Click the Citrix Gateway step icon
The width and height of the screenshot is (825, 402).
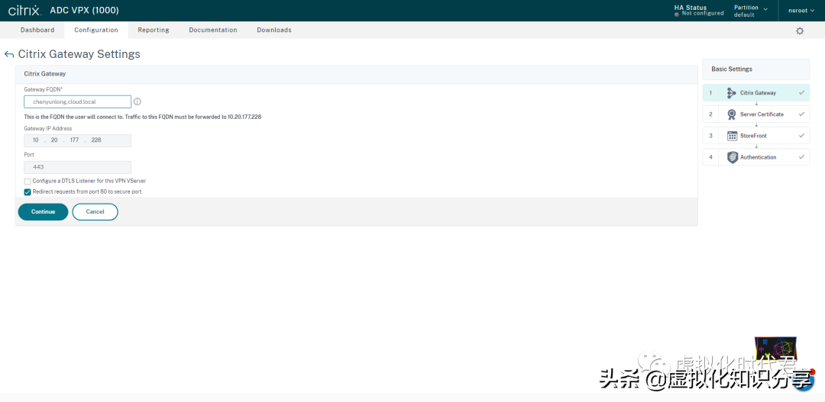(731, 93)
